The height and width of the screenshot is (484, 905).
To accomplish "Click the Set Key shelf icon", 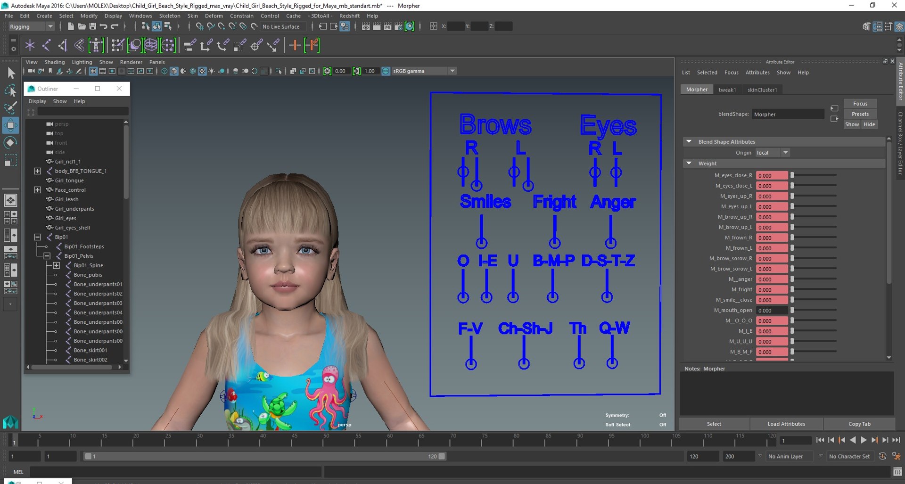I will click(295, 45).
